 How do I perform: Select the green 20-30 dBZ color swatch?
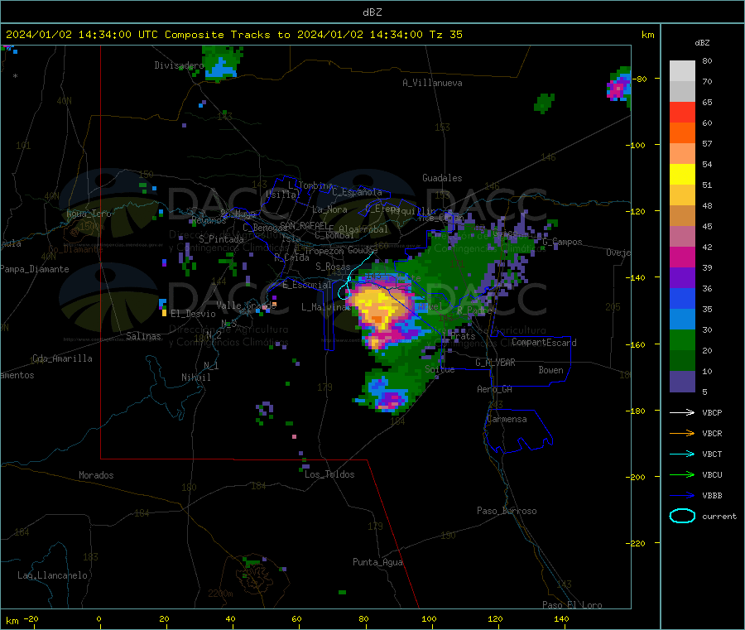pos(682,339)
